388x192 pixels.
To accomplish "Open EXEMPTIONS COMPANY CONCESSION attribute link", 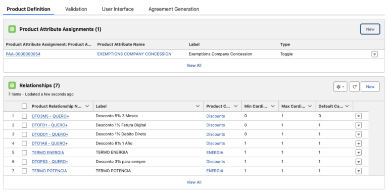I will [x=134, y=54].
